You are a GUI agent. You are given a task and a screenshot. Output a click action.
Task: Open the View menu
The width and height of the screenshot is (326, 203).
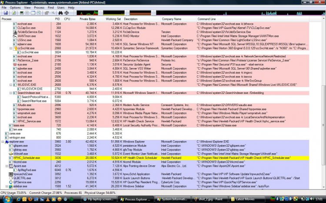tap(27, 7)
